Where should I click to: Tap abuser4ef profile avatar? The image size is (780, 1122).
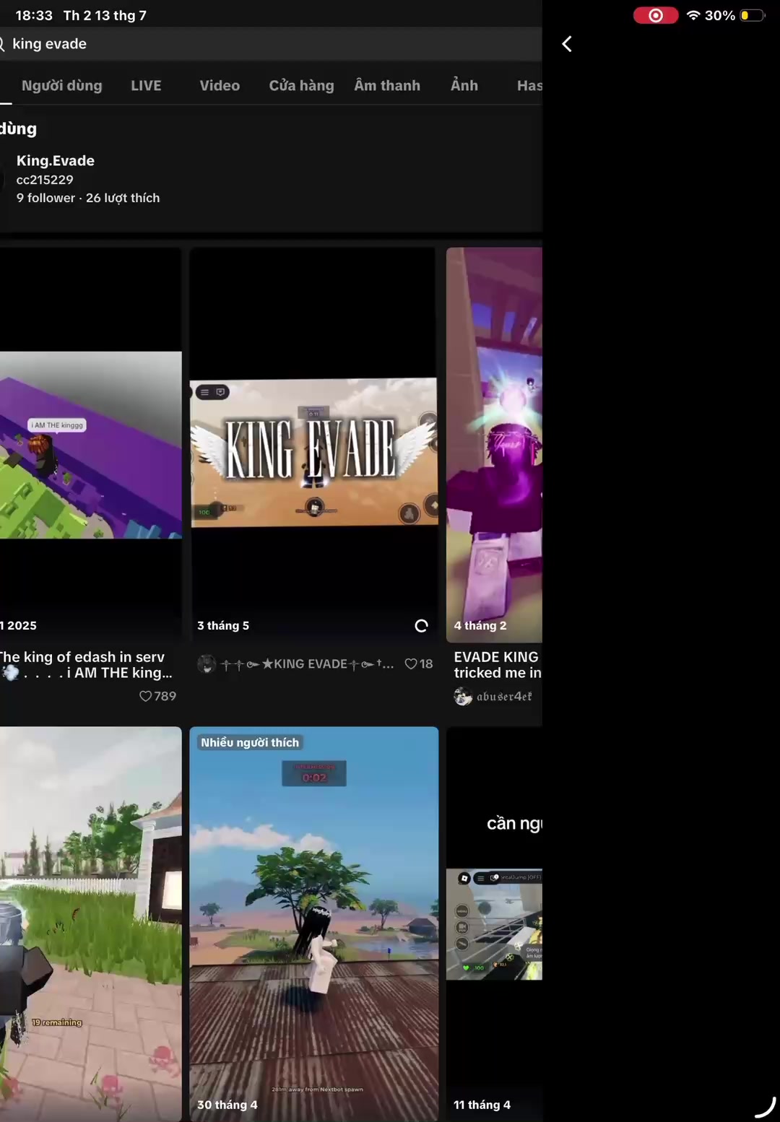click(463, 696)
